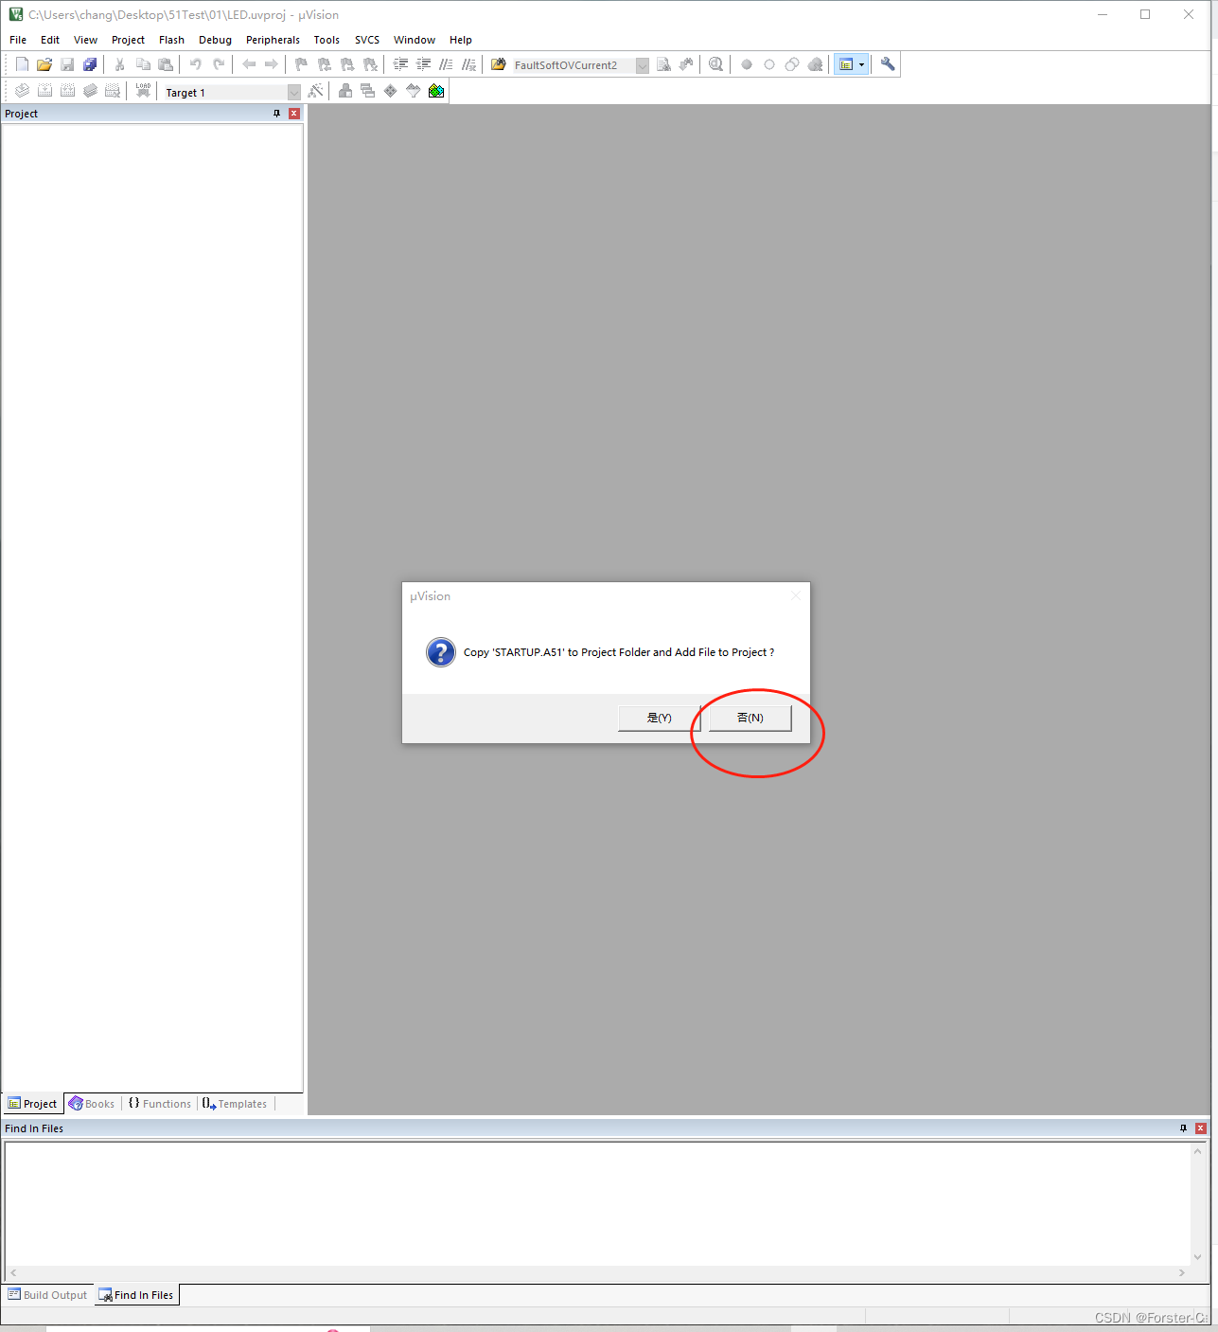Click Navigate Forwards arrow icon
This screenshot has height=1332, width=1218.
[272, 64]
